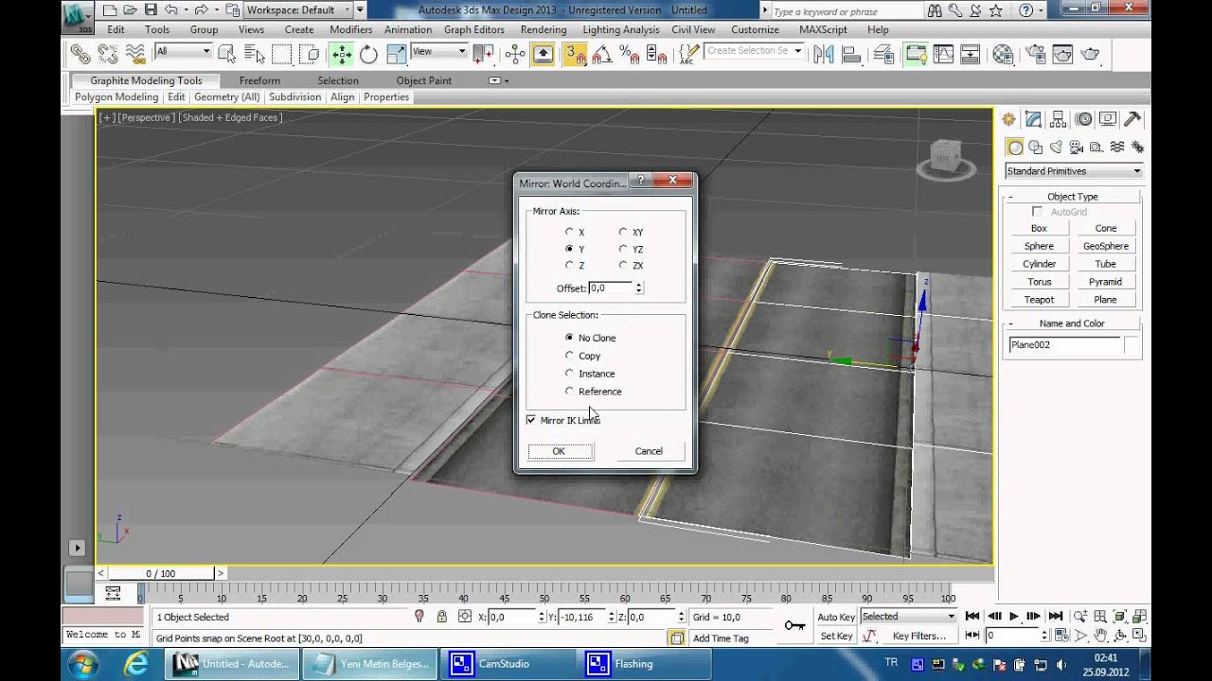Choose Copy in Clone Selection
This screenshot has height=681, width=1212.
tap(569, 356)
